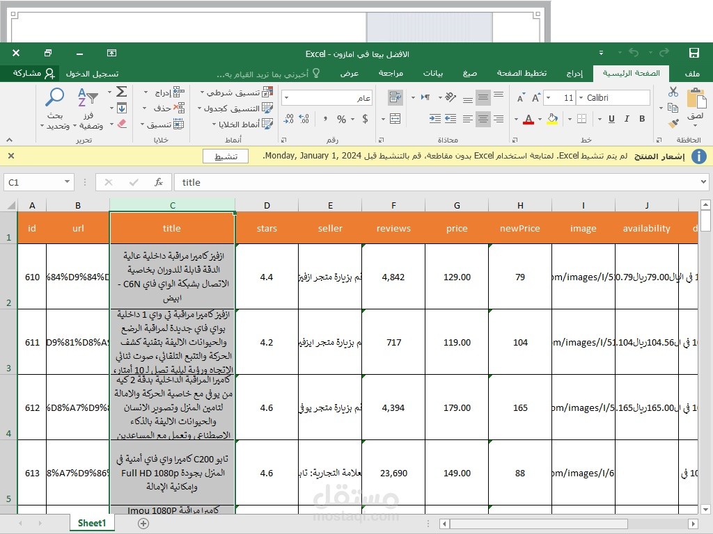
Task: Click the Format Painter brush icon
Action: (673, 123)
